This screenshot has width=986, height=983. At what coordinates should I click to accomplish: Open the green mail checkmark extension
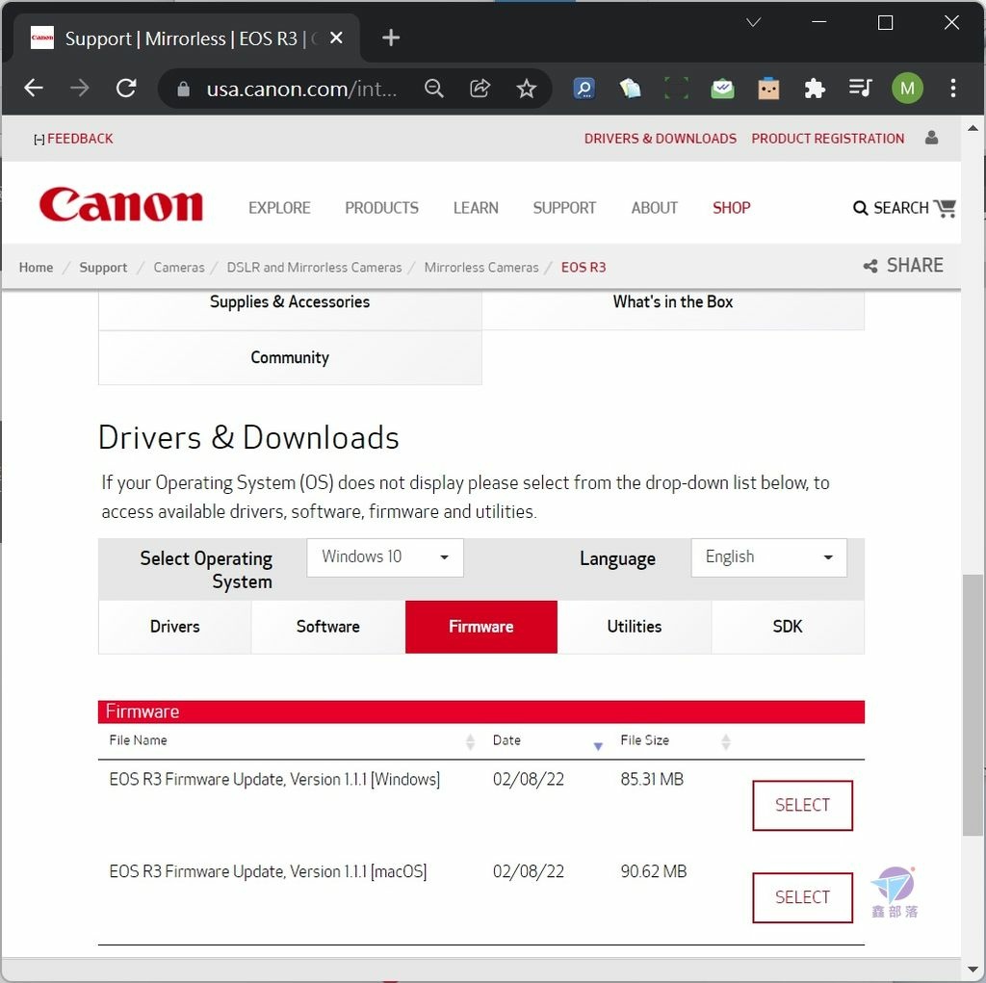(722, 89)
